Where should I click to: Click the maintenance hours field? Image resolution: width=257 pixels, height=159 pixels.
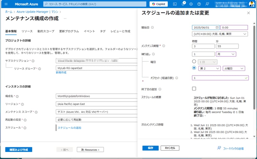click(x=203, y=46)
